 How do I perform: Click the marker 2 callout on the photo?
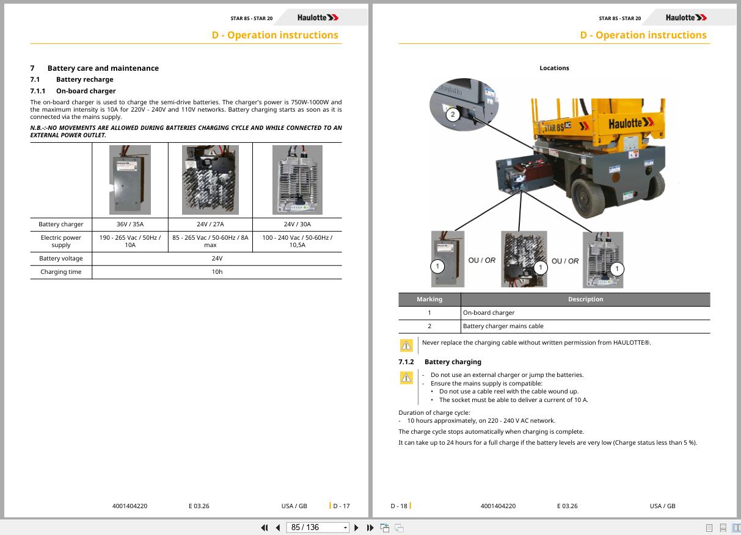click(x=452, y=114)
